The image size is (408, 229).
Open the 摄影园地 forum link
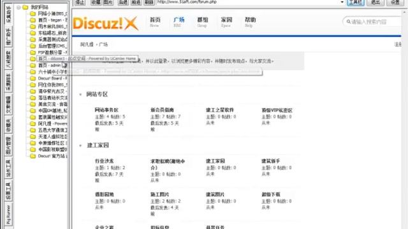pos(105,194)
